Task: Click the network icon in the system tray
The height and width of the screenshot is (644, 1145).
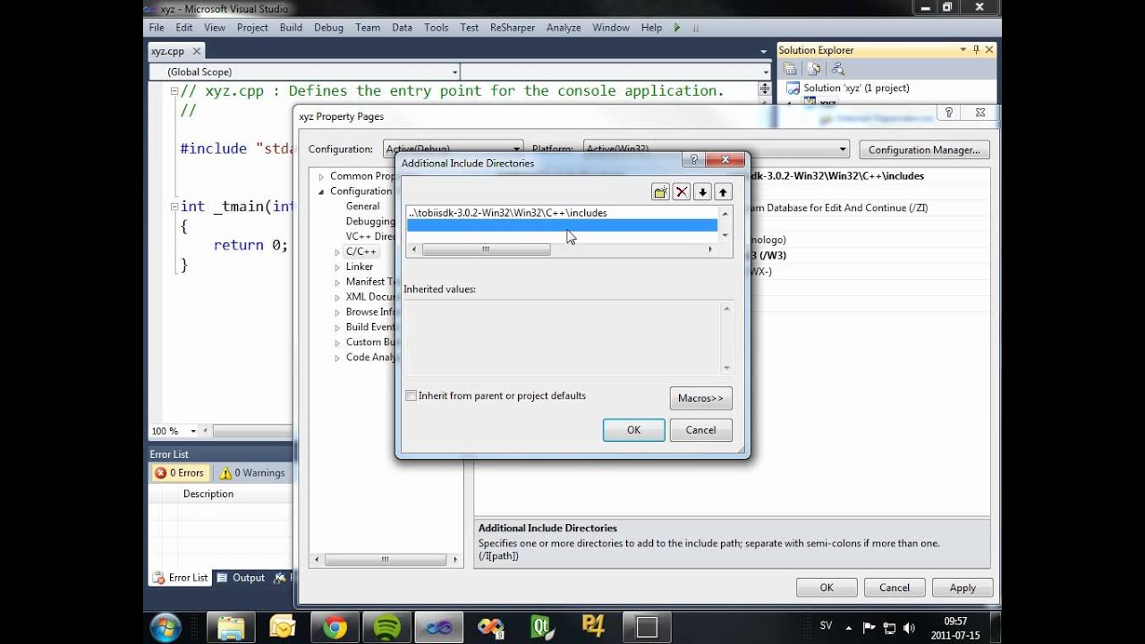Action: [889, 627]
